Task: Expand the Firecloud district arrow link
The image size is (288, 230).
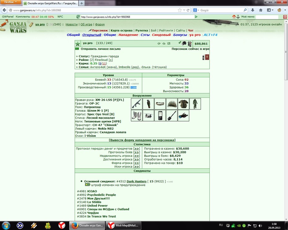Action: pyautogui.click(x=111, y=60)
